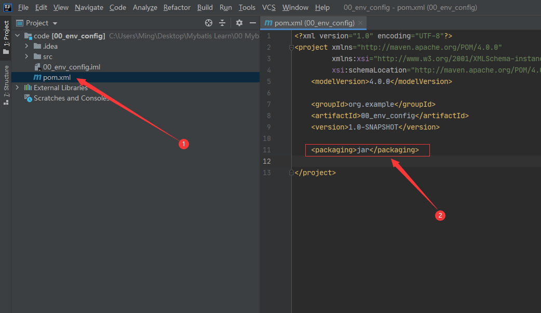Open the Analyze menu
541x313 pixels.
point(145,7)
